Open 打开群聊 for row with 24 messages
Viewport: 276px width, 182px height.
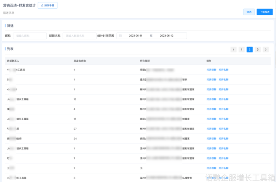click(211, 138)
